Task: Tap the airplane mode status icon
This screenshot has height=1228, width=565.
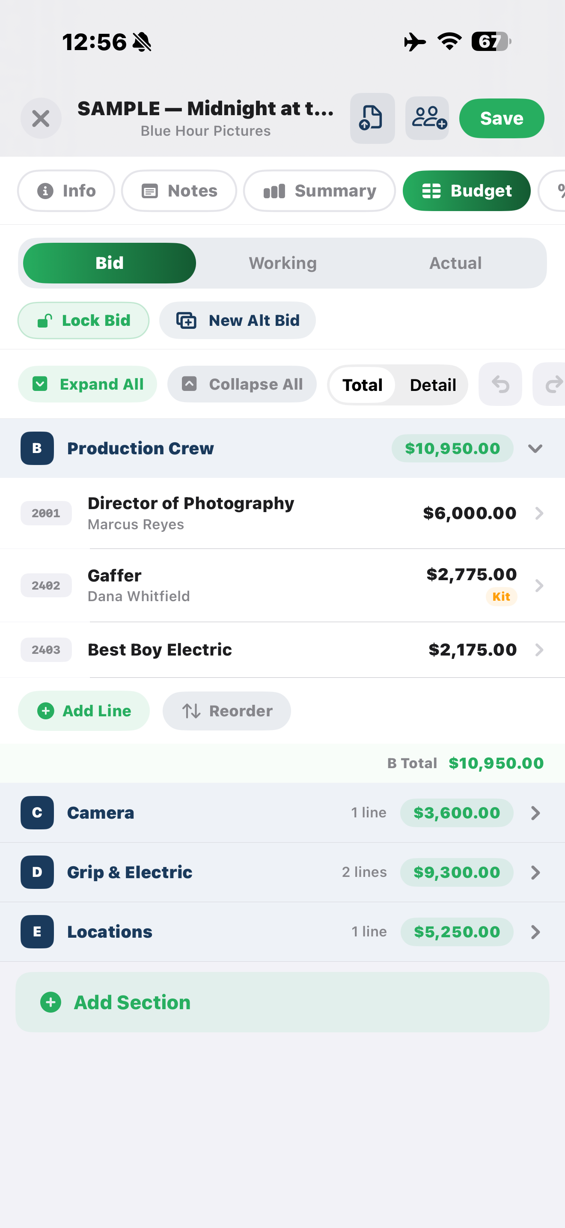Action: click(414, 42)
